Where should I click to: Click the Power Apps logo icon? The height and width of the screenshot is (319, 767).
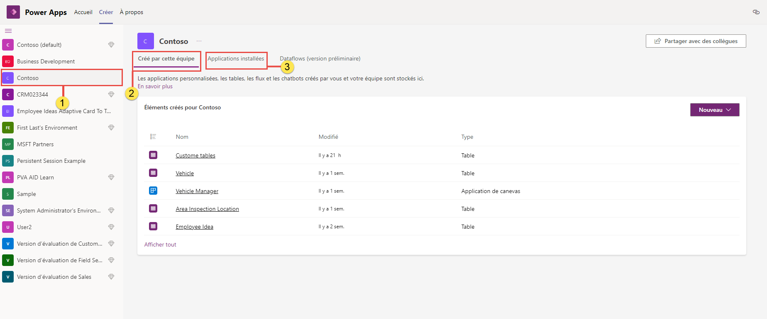coord(13,12)
